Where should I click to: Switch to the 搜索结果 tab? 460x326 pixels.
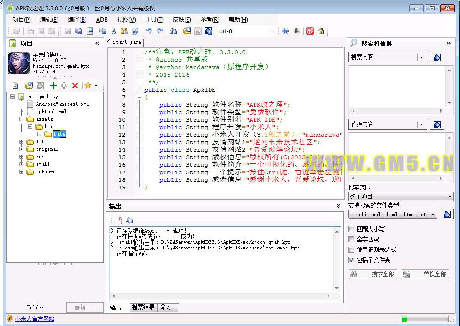(143, 307)
